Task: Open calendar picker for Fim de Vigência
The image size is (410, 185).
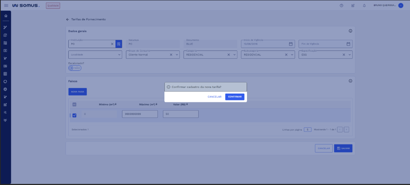Action: pos(348,44)
